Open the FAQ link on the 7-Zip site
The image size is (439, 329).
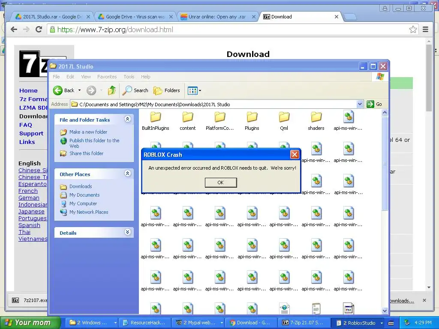pyautogui.click(x=25, y=125)
